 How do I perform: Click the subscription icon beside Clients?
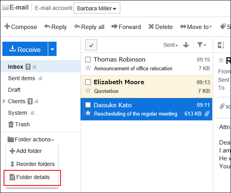tap(37, 102)
